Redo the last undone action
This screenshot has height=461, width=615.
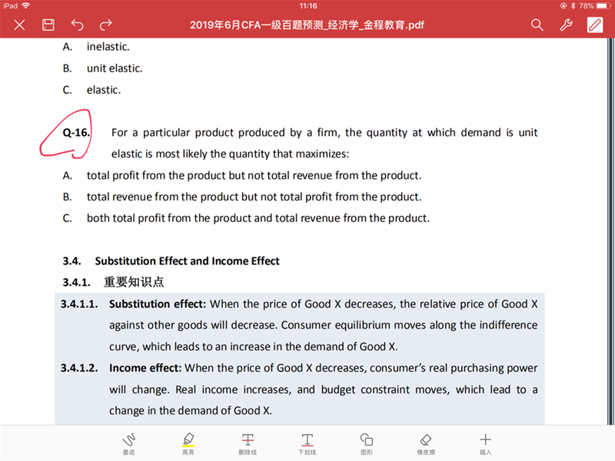pos(105,25)
